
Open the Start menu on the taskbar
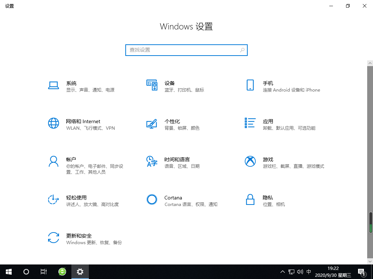pos(8,271)
